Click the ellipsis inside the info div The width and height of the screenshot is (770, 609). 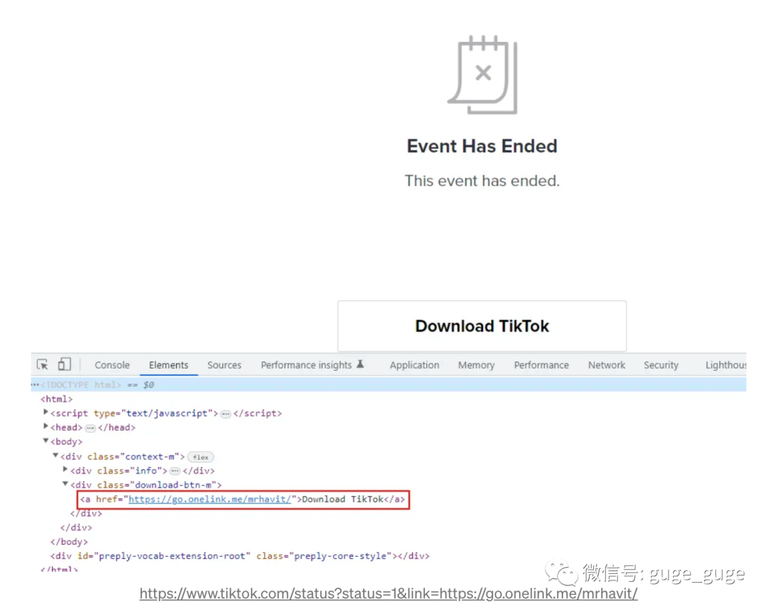(175, 471)
